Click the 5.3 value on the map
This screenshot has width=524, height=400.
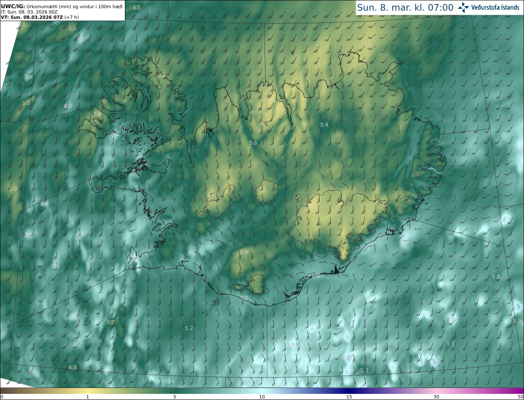click(364, 370)
